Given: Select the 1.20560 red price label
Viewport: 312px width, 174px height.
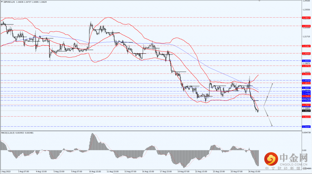Looking at the screenshot, I should [306, 53].
